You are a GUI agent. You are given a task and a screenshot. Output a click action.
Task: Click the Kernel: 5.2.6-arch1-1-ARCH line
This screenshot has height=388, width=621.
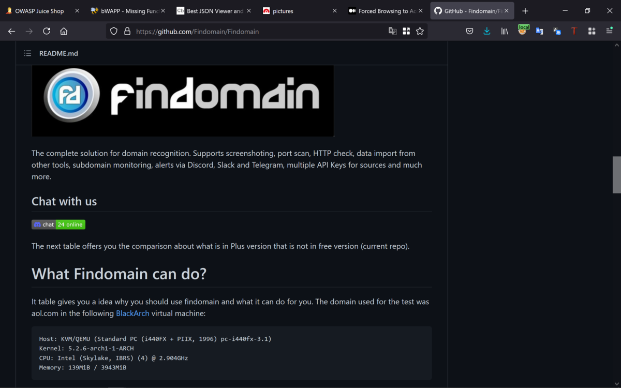point(86,348)
